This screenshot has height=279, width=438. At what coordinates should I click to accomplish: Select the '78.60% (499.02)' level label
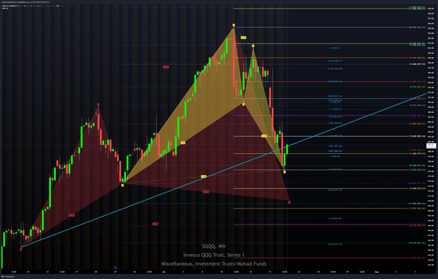pos(418,58)
